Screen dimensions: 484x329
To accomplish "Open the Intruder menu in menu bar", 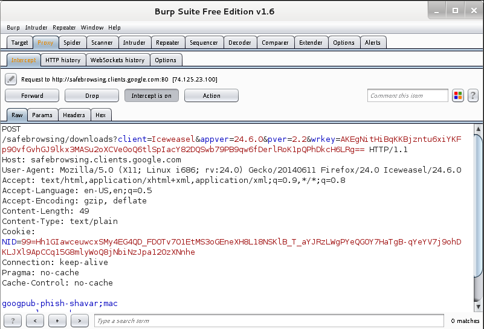I will tap(36, 27).
